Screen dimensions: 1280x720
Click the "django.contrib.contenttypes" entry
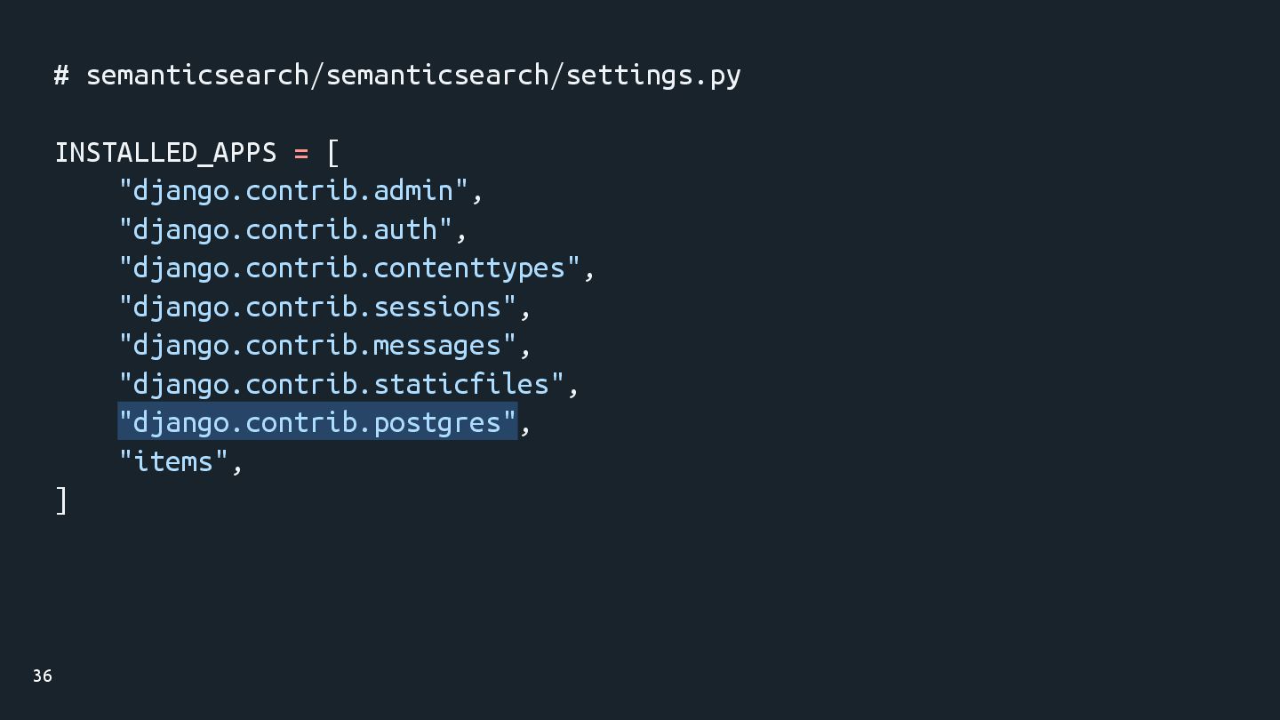(x=349, y=268)
